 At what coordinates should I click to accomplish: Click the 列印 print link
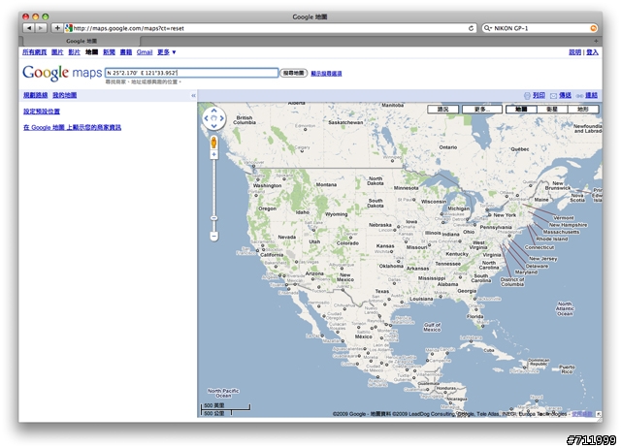coord(539,95)
